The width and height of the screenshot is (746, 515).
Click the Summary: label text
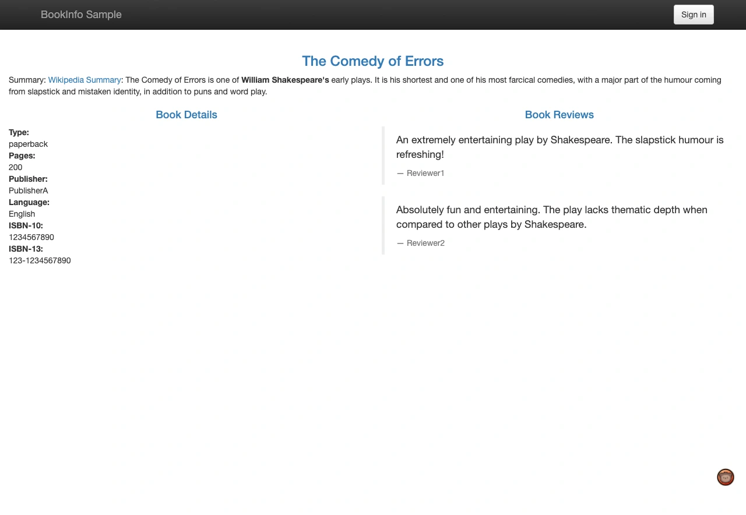coord(27,80)
